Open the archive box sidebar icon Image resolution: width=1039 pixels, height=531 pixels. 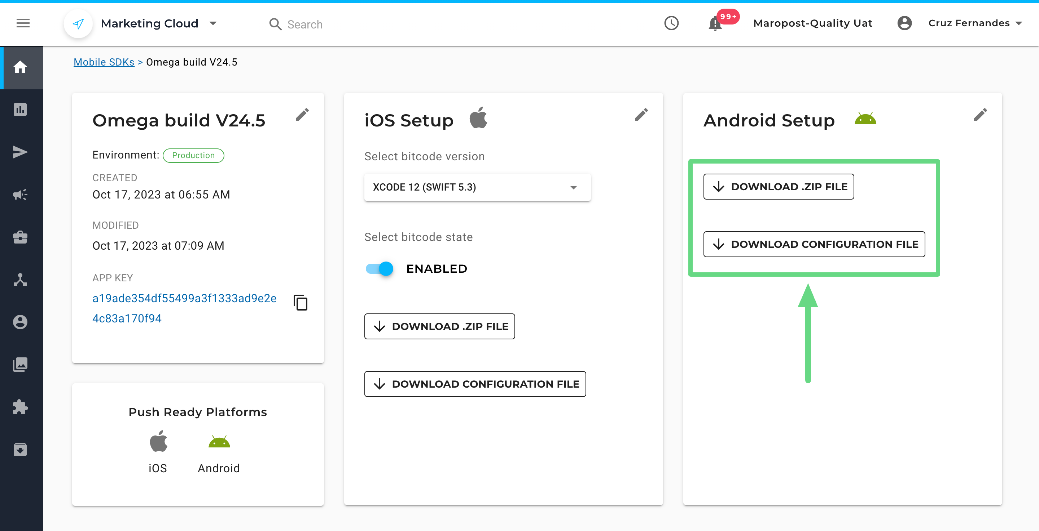click(x=20, y=450)
